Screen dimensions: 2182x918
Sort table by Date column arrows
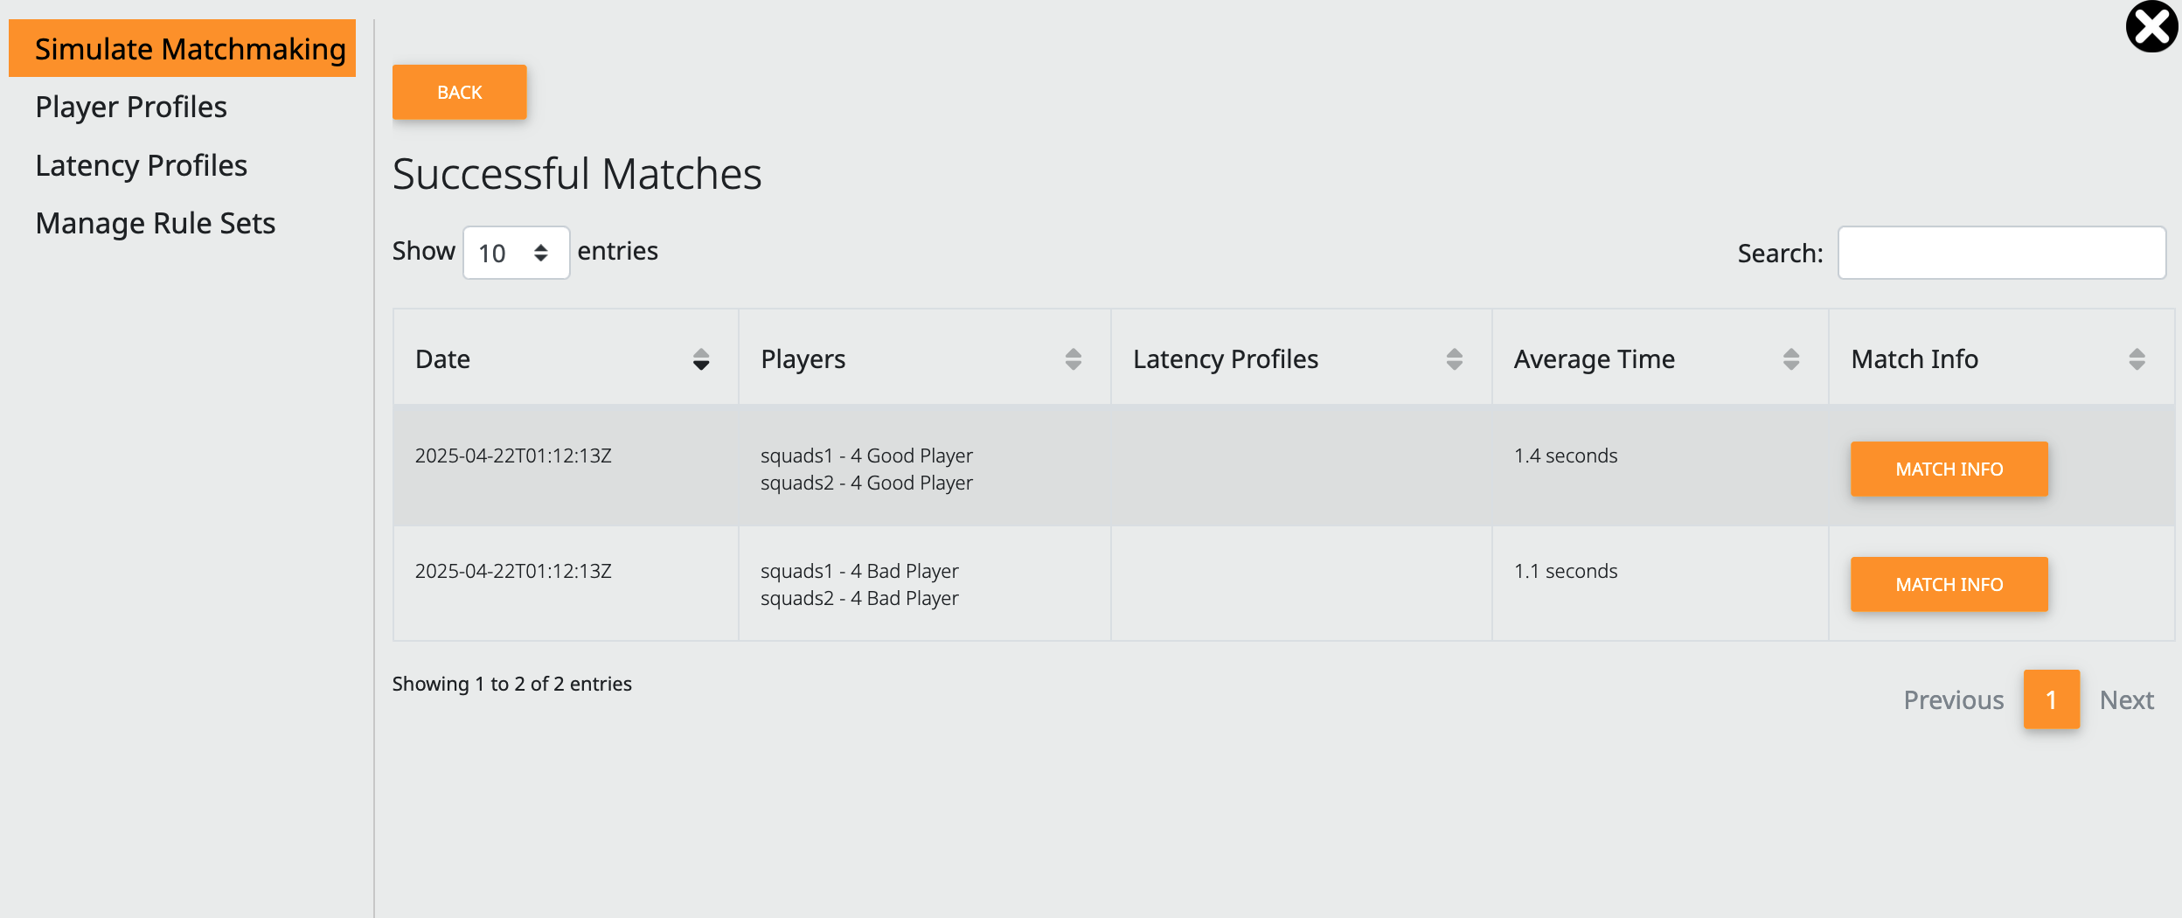click(x=701, y=359)
